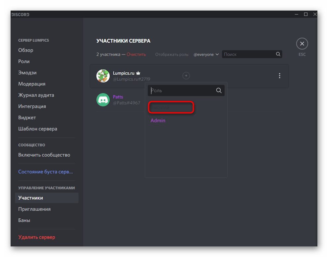Open the Роли settings section
The width and height of the screenshot is (328, 257).
(x=24, y=61)
